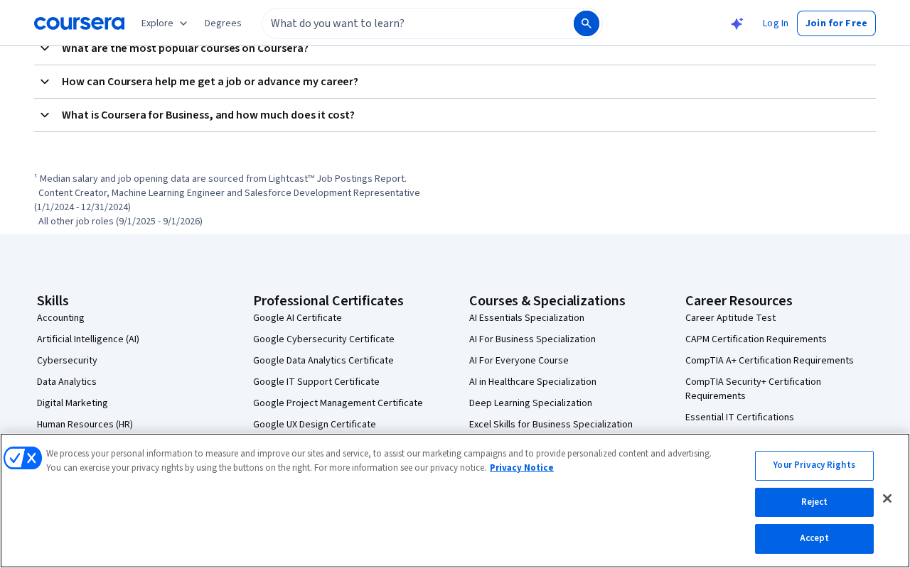Viewport: 910px width, 568px height.
Task: Accept cookies with the Accept button
Action: 814,539
